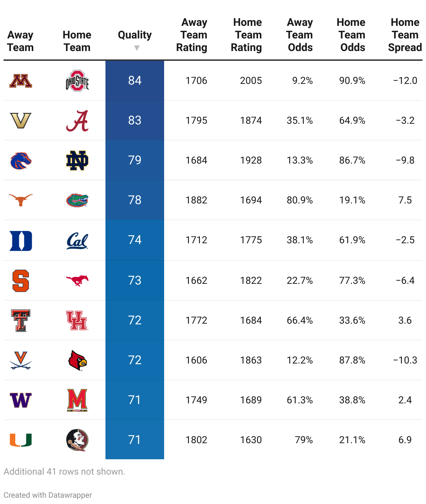Click the Quality sort arrow
This screenshot has width=426, height=504.
coord(137,48)
